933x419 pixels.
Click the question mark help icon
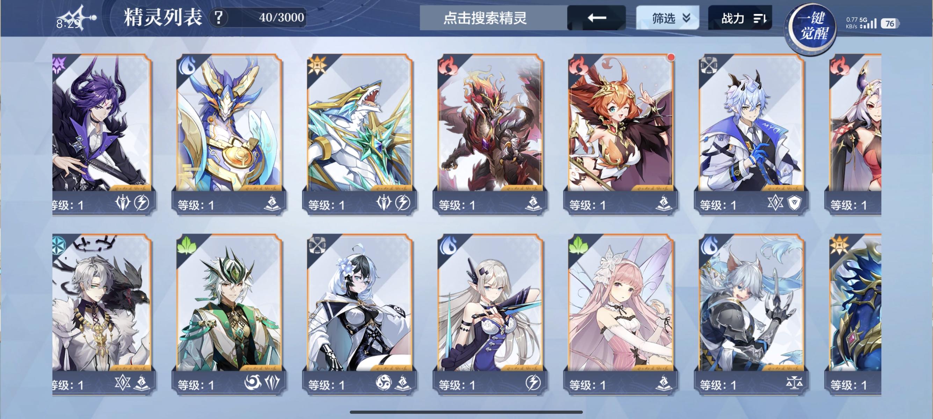(x=218, y=17)
